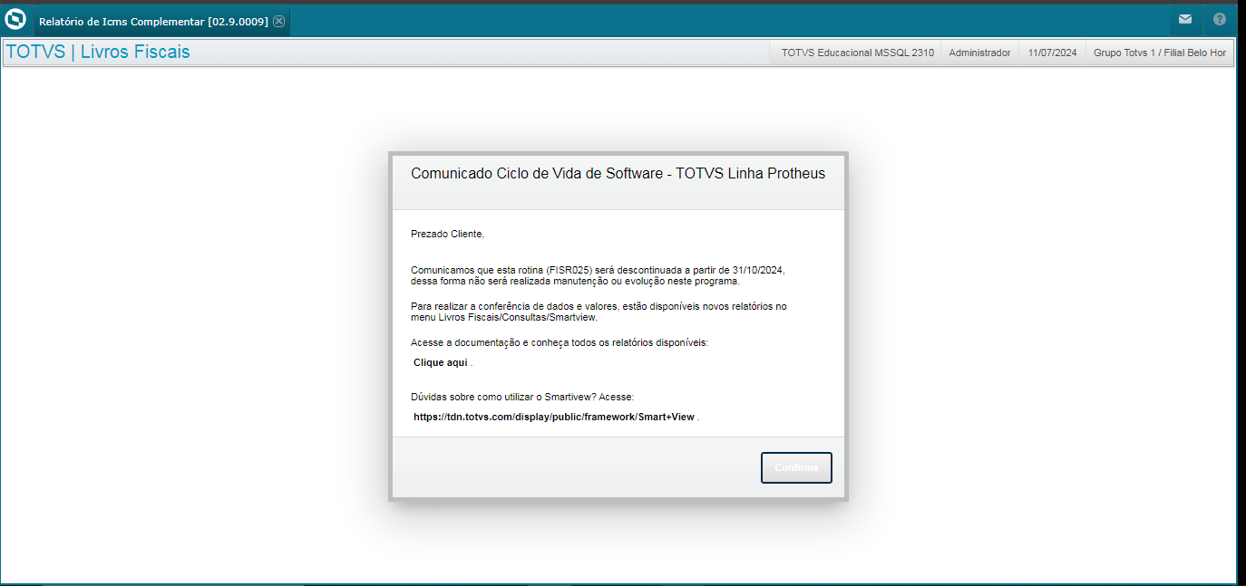This screenshot has height=586, width=1246.
Task: Click the Dúvidas sobre como utilizar Smartview text
Action: [522, 397]
